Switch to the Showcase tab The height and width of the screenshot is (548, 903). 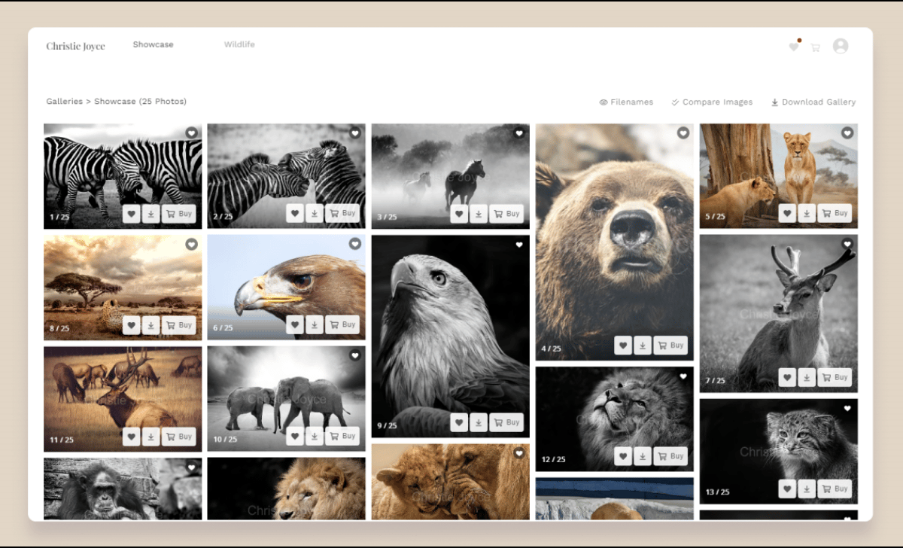pos(153,44)
